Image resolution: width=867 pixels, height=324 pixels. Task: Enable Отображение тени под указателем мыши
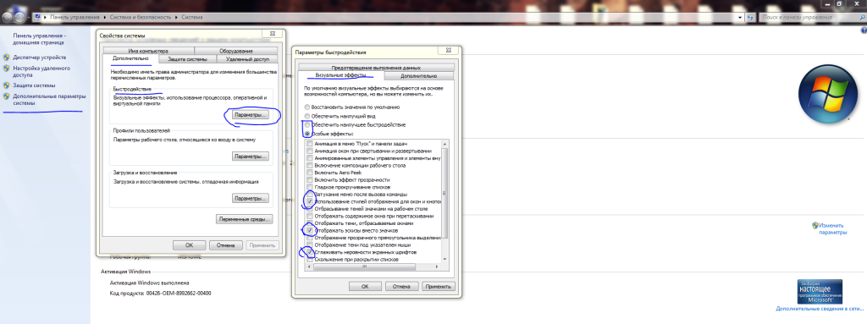click(310, 244)
